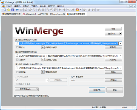Click the 选择(L) unpacker plugin button
The image size is (137, 110).
(x=113, y=80)
